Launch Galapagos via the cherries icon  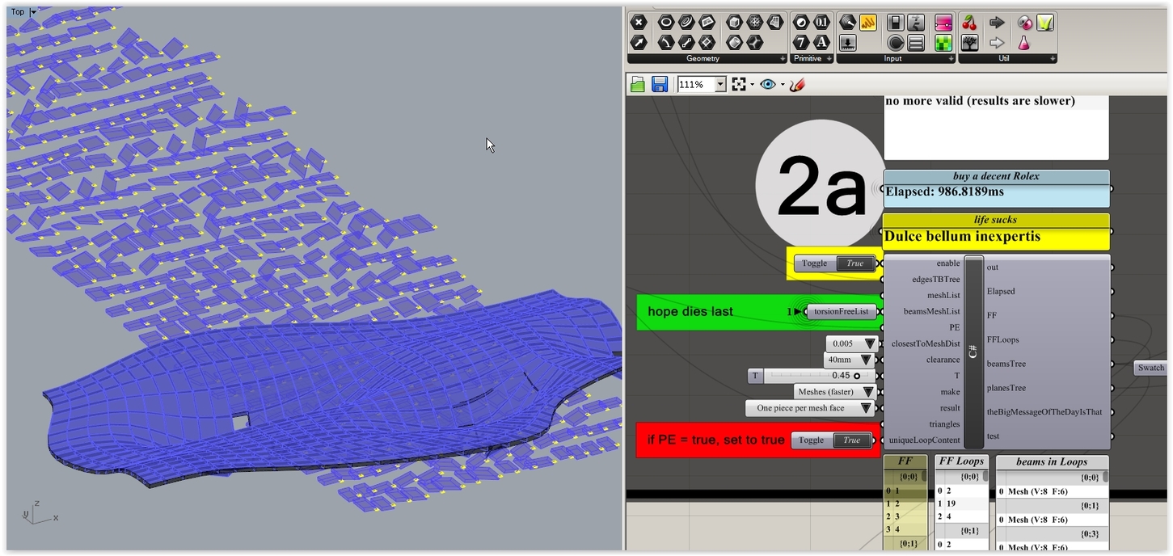tap(968, 22)
